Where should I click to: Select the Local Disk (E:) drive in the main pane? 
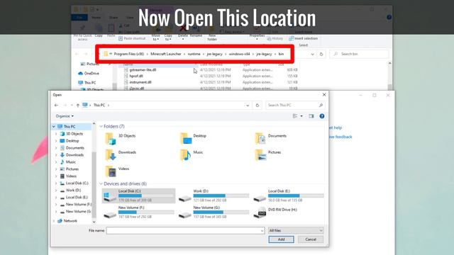[289, 195]
